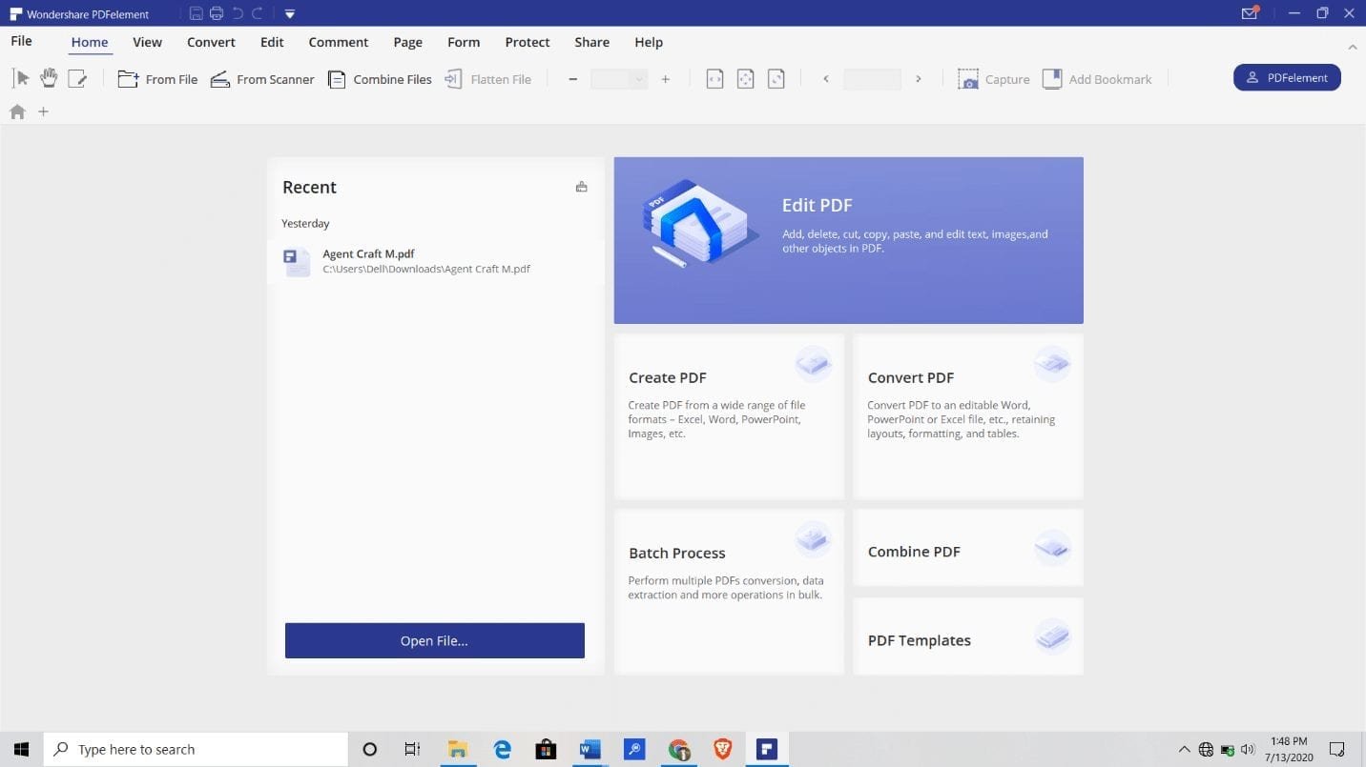The height and width of the screenshot is (767, 1366).
Task: Create a PDF using From Scanner
Action: (x=262, y=79)
